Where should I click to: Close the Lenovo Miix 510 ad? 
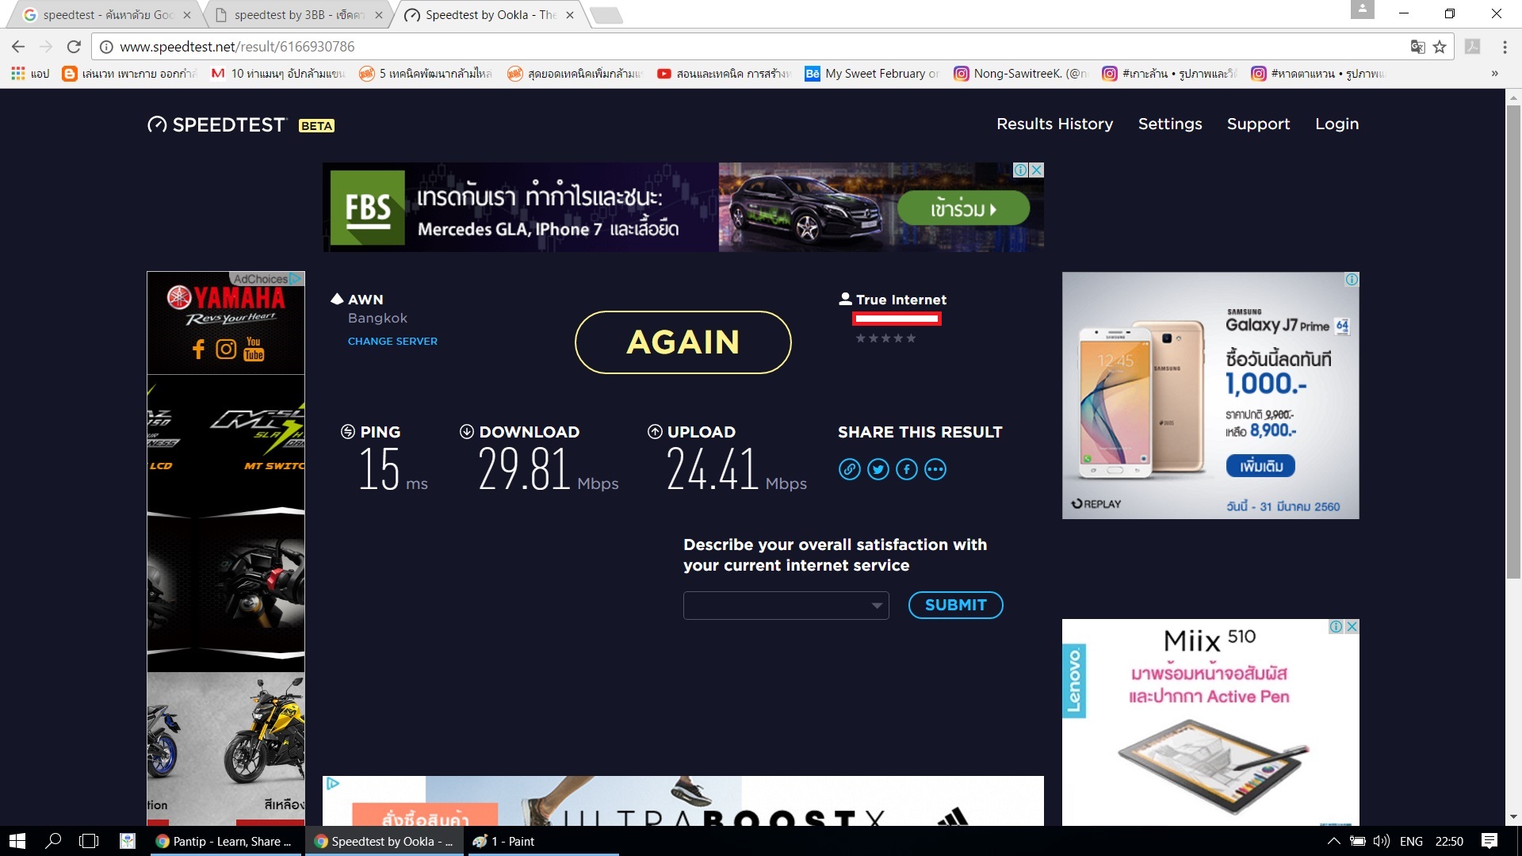pos(1352,626)
